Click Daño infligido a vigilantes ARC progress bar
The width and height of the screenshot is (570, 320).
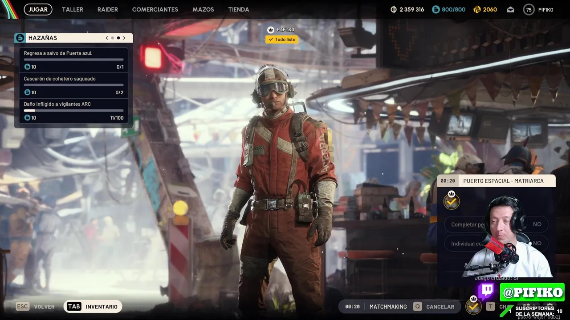73,110
